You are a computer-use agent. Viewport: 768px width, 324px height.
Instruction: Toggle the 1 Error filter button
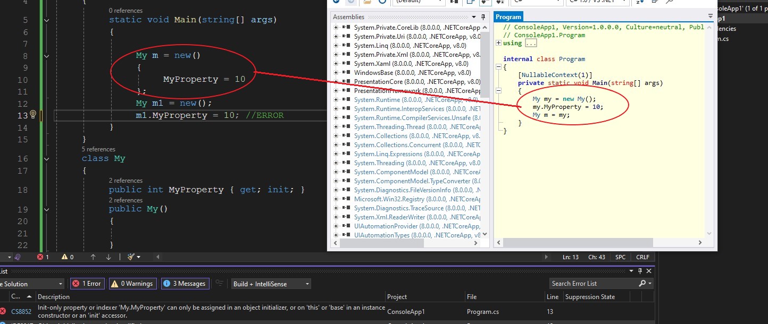click(87, 284)
